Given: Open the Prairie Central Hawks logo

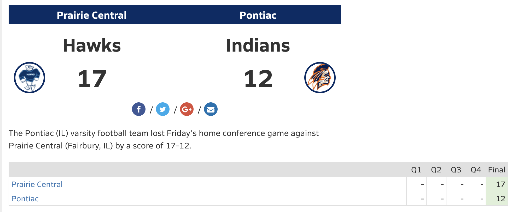Looking at the screenshot, I should pyautogui.click(x=30, y=78).
